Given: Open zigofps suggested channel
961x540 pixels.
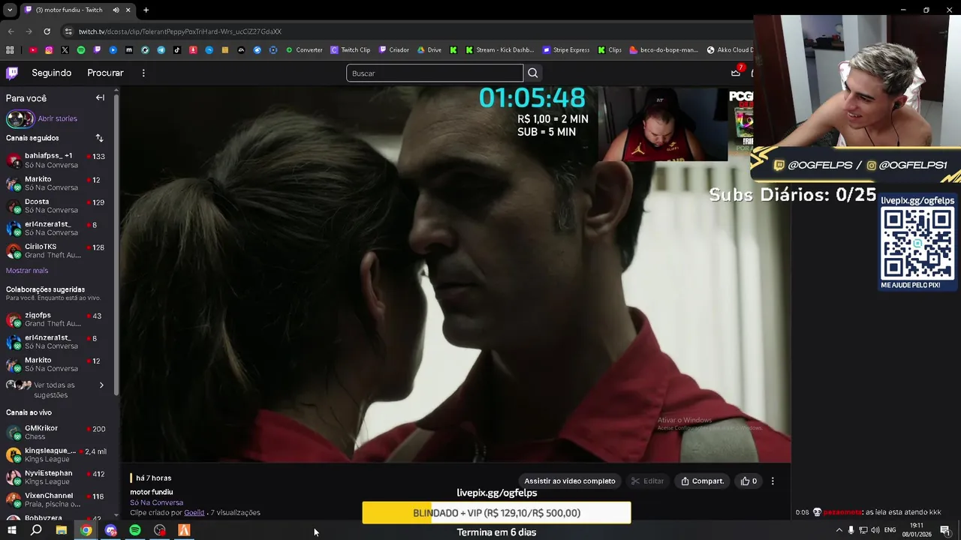Looking at the screenshot, I should (56, 319).
